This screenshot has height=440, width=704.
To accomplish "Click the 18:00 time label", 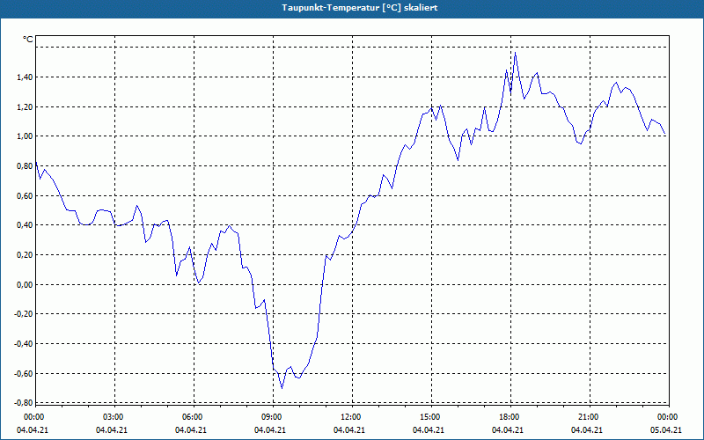I will point(510,417).
